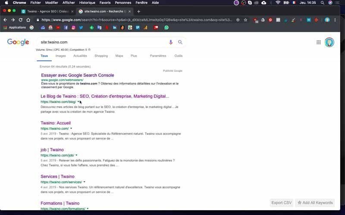
Task: Click the voice search microphone icon
Action: (x=171, y=42)
